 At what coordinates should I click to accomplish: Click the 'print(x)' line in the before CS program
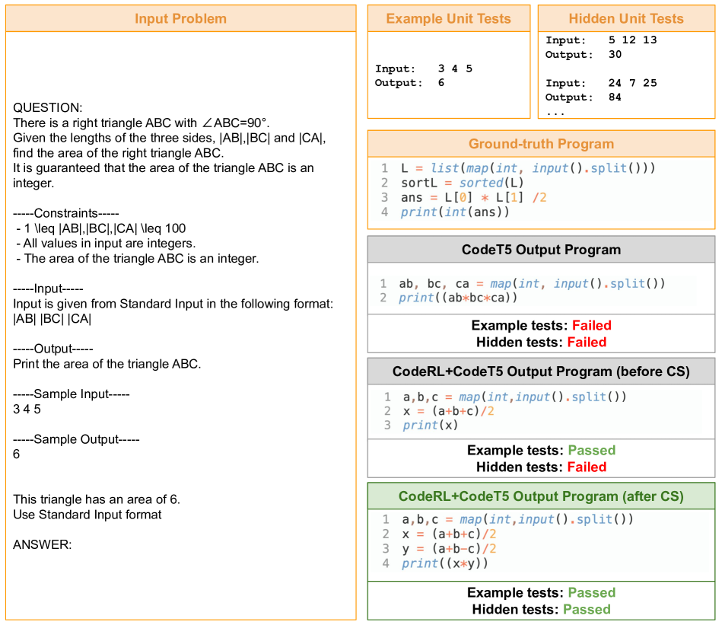pyautogui.click(x=431, y=426)
